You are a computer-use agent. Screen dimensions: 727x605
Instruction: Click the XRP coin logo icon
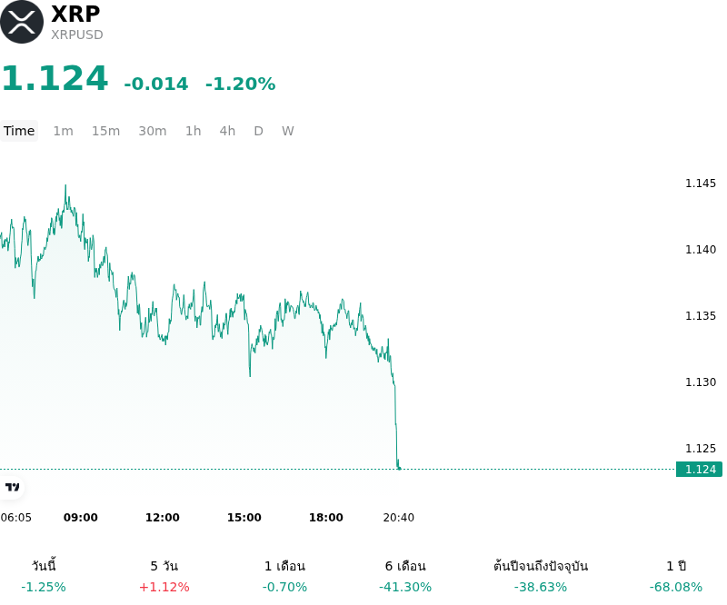[x=21, y=22]
